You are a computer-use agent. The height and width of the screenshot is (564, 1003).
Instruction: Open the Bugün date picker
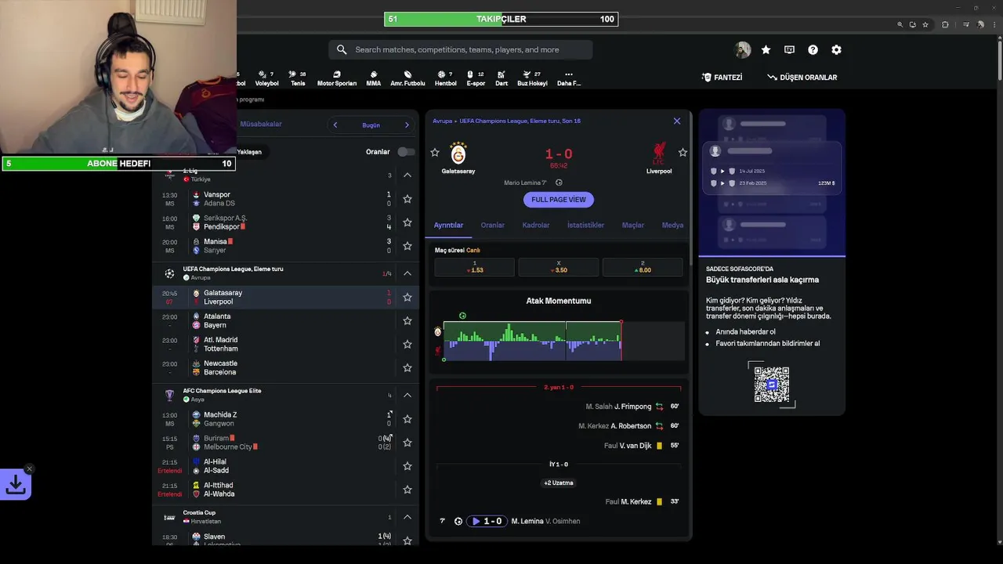pyautogui.click(x=371, y=125)
